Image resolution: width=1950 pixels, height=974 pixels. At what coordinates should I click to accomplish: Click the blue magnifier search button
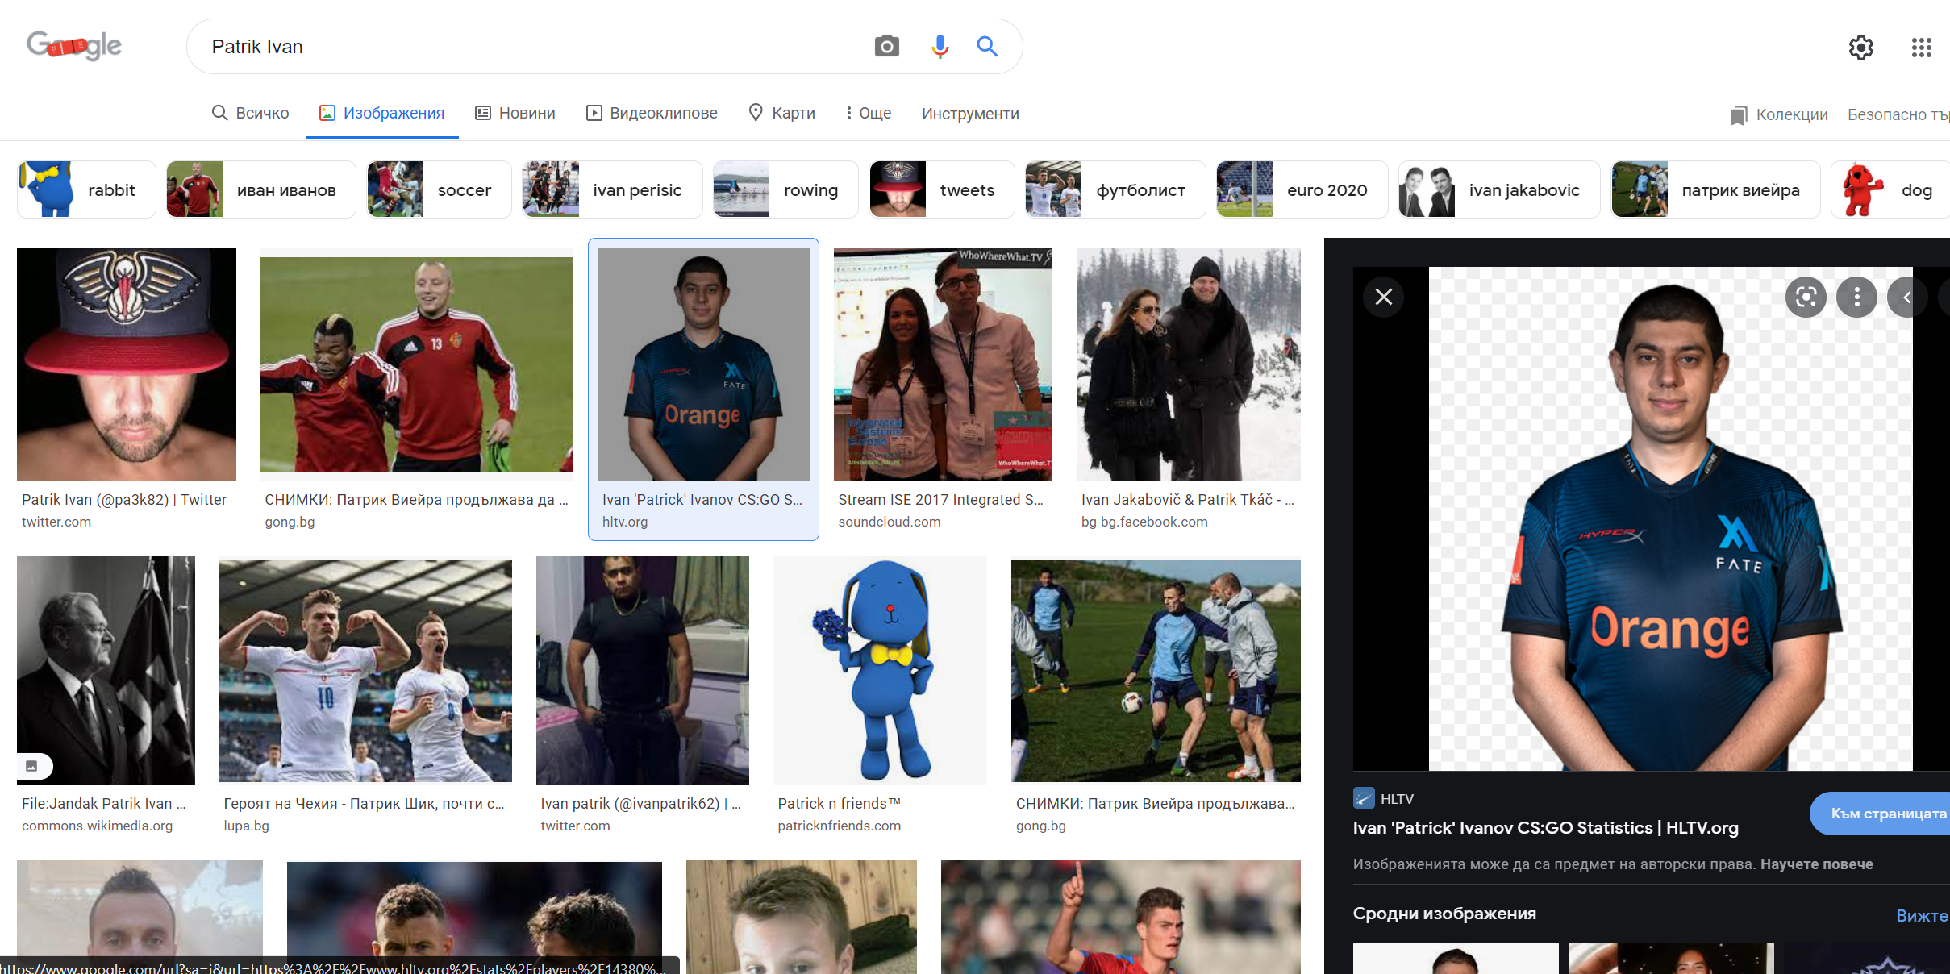tap(987, 47)
